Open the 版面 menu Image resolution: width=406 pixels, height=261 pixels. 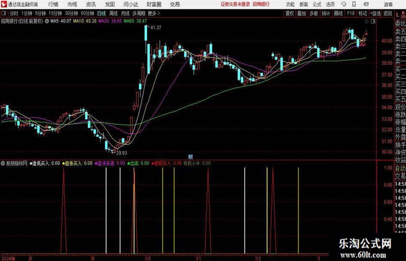coord(304,4)
